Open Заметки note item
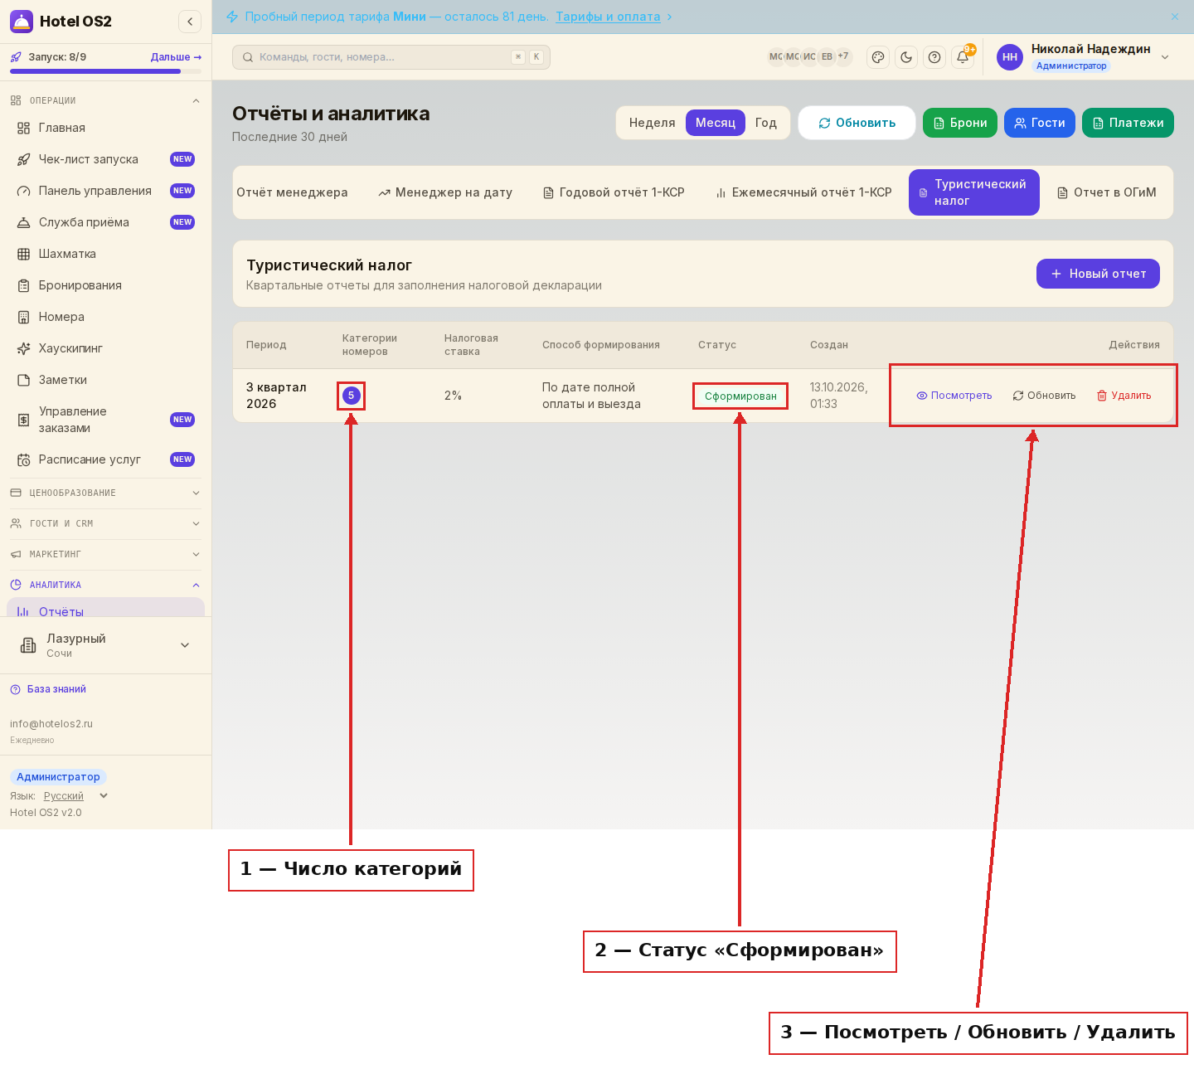The width and height of the screenshot is (1194, 1074). point(106,380)
